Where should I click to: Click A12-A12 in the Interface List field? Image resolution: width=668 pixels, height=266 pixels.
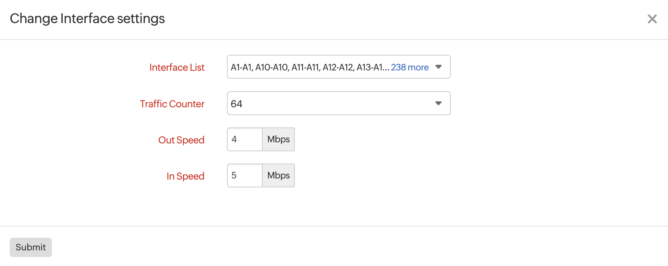[338, 67]
